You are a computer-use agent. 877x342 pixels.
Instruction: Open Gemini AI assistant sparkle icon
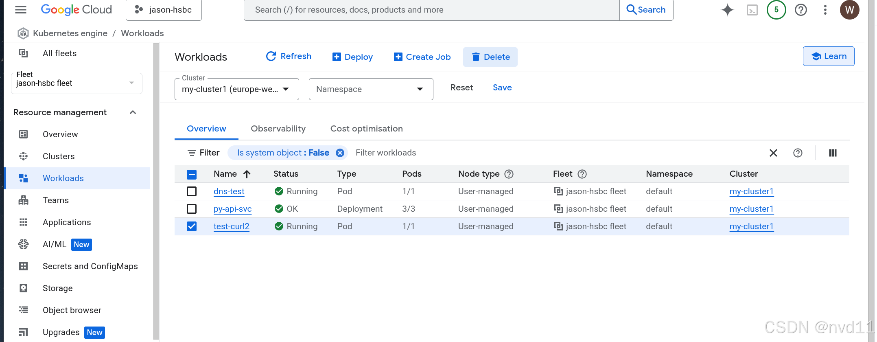coord(727,10)
